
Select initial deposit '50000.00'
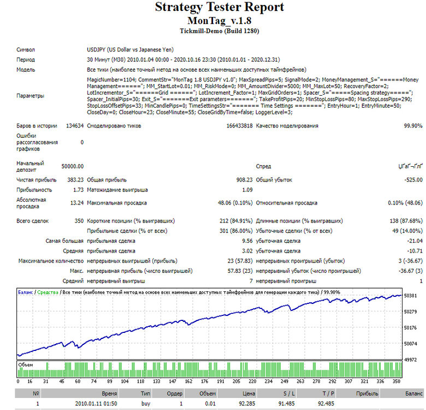72,166
